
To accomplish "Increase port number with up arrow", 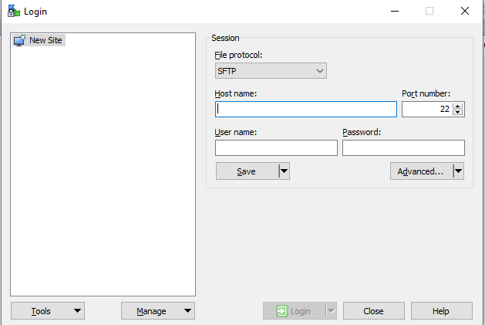I will click(x=457, y=106).
